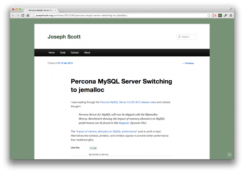Select the Percona MySQL Server browser tab
Viewport: 244px width, 173px height.
tap(41, 10)
